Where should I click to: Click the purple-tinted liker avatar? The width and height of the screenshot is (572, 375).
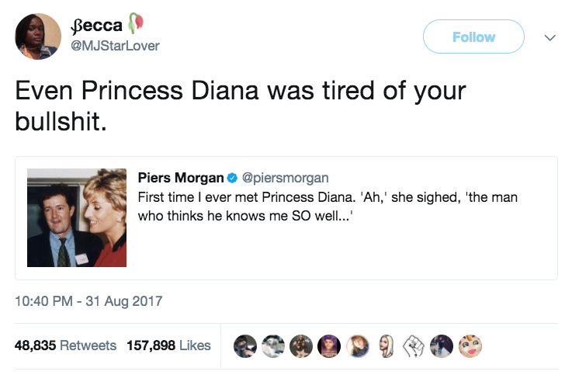pos(328,346)
